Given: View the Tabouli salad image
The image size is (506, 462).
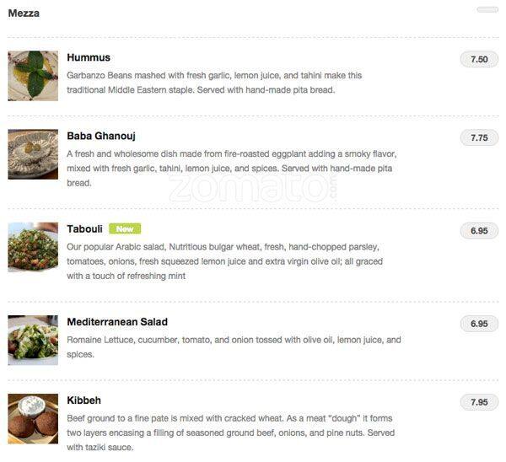Looking at the screenshot, I should [x=33, y=247].
